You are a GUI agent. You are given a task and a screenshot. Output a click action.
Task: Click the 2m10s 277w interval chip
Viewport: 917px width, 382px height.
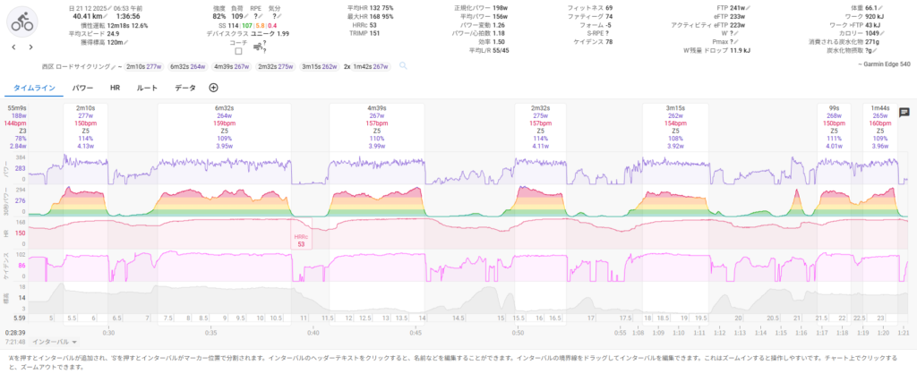(x=143, y=66)
